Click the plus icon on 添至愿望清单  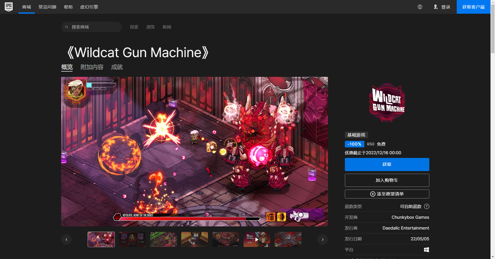[x=372, y=194]
